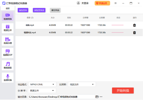
Task: Click the 未登录 login text
Action: tap(85, 3)
